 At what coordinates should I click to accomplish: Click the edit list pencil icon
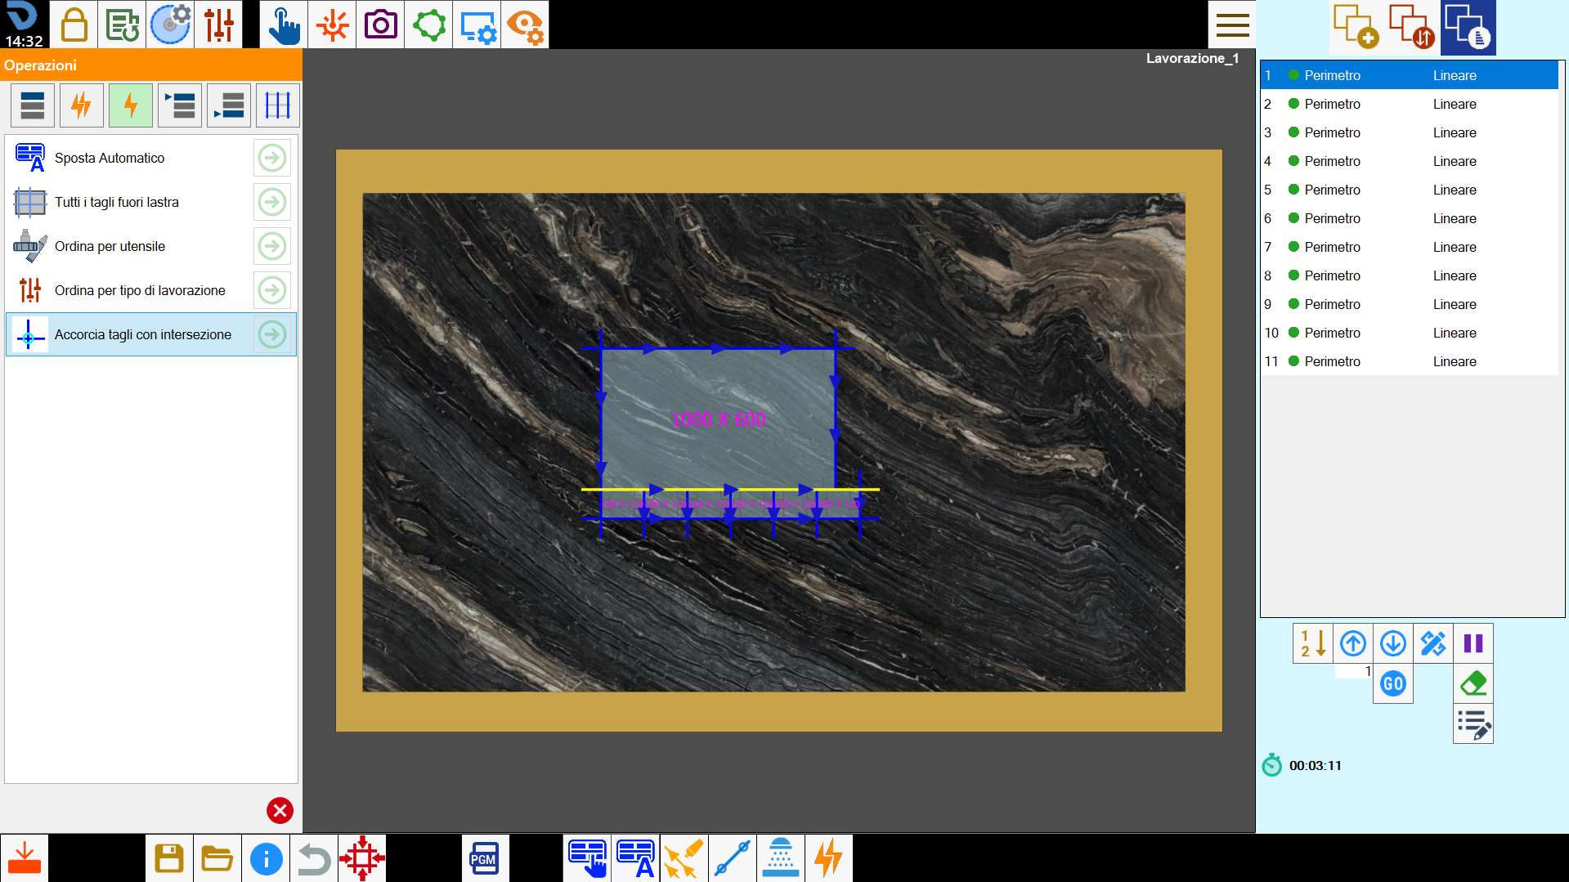pyautogui.click(x=1473, y=723)
